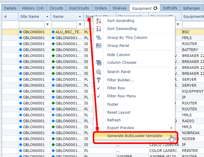Click the Sort Descending Z-A icon
Image resolution: width=204 pixels, height=157 pixels.
click(x=99, y=29)
